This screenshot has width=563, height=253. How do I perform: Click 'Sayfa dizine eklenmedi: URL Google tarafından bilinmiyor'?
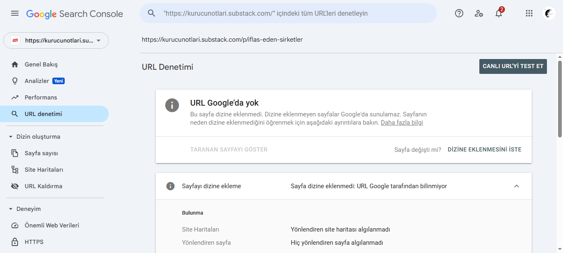click(x=369, y=186)
